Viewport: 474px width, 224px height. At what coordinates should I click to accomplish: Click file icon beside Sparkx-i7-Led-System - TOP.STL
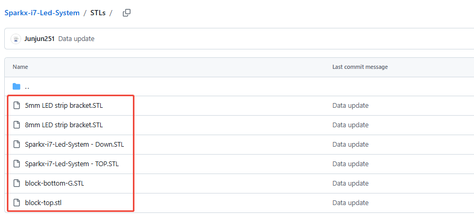(x=17, y=164)
